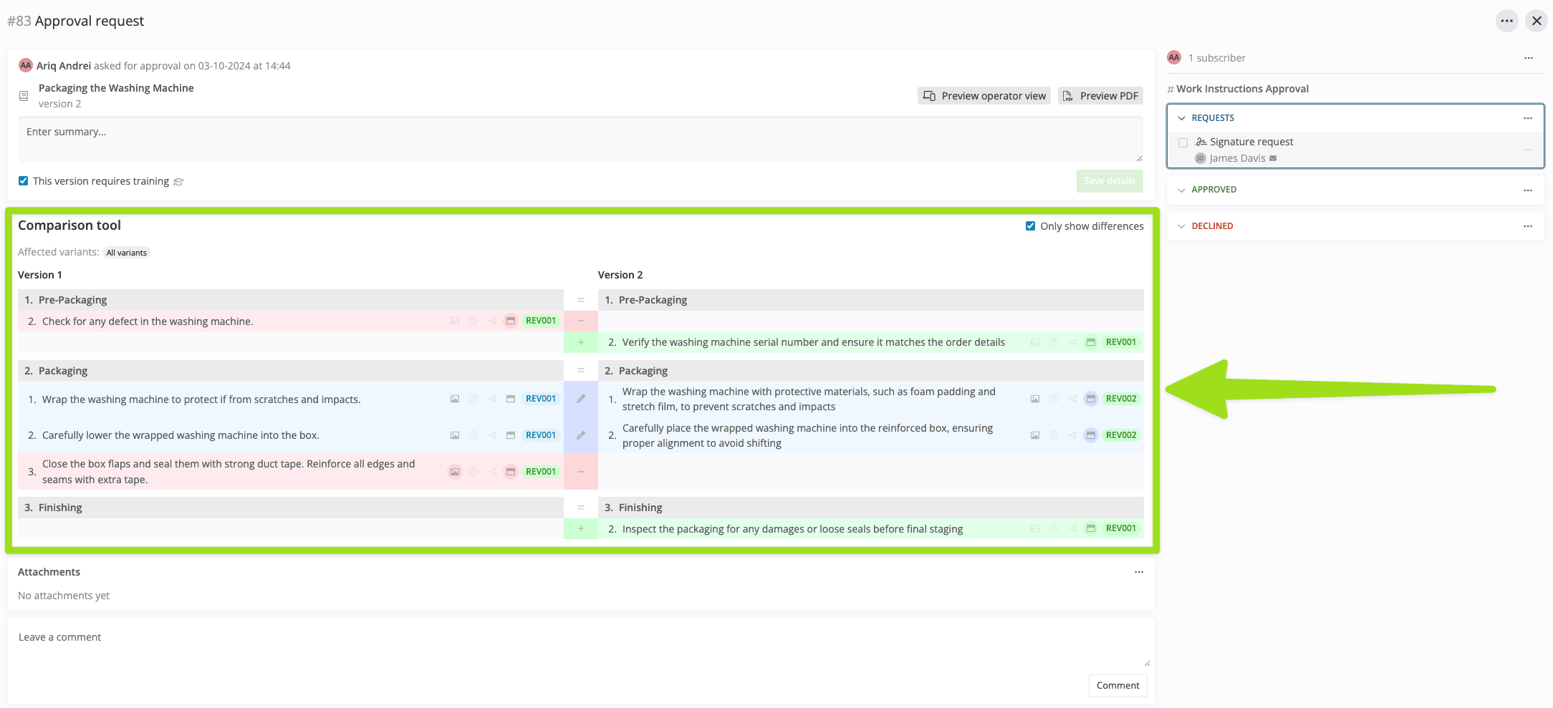This screenshot has height=708, width=1553.
Task: Click the pencil edit icon for Wrap step
Action: click(x=580, y=399)
